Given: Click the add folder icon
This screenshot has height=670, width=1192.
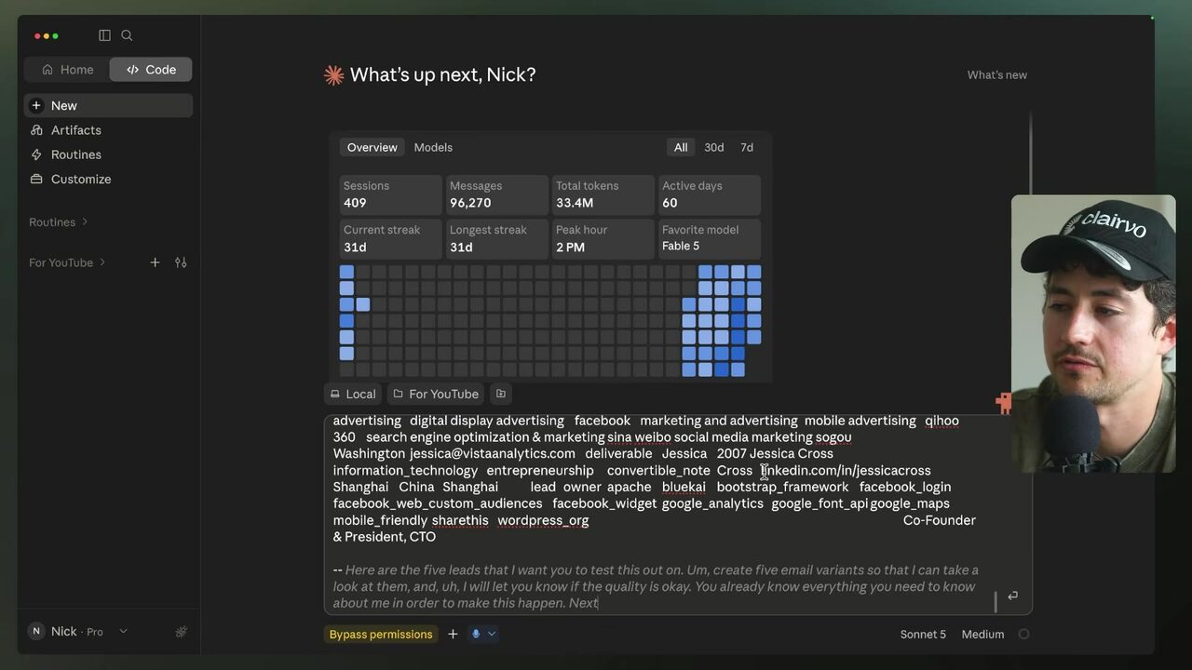Looking at the screenshot, I should 501,394.
